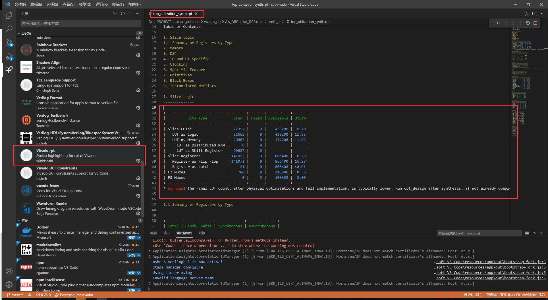Open Source Control view with badge 10

[9, 43]
